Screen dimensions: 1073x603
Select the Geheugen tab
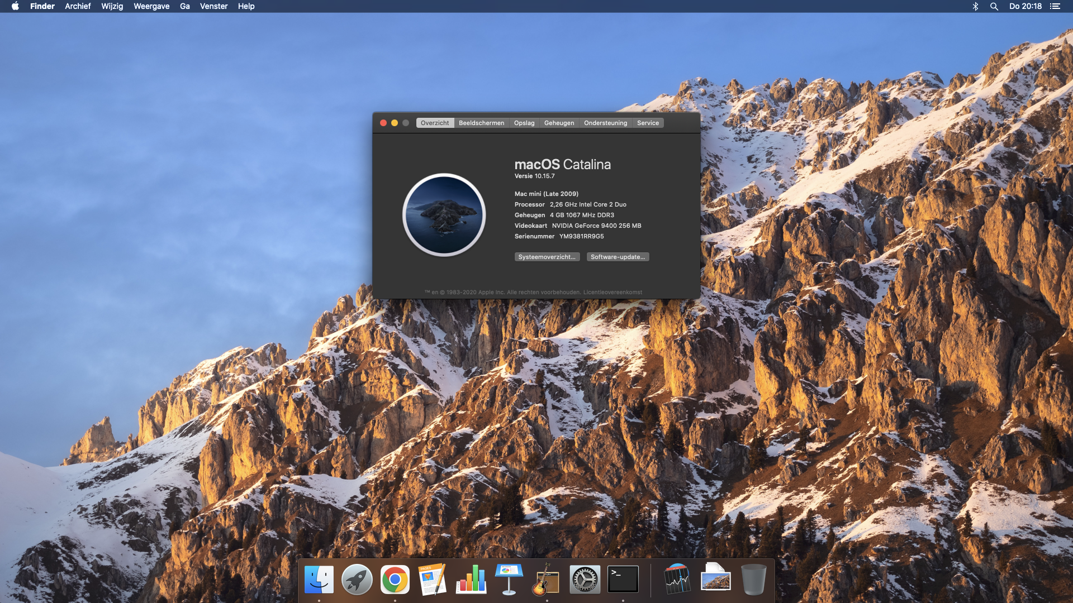pyautogui.click(x=559, y=123)
